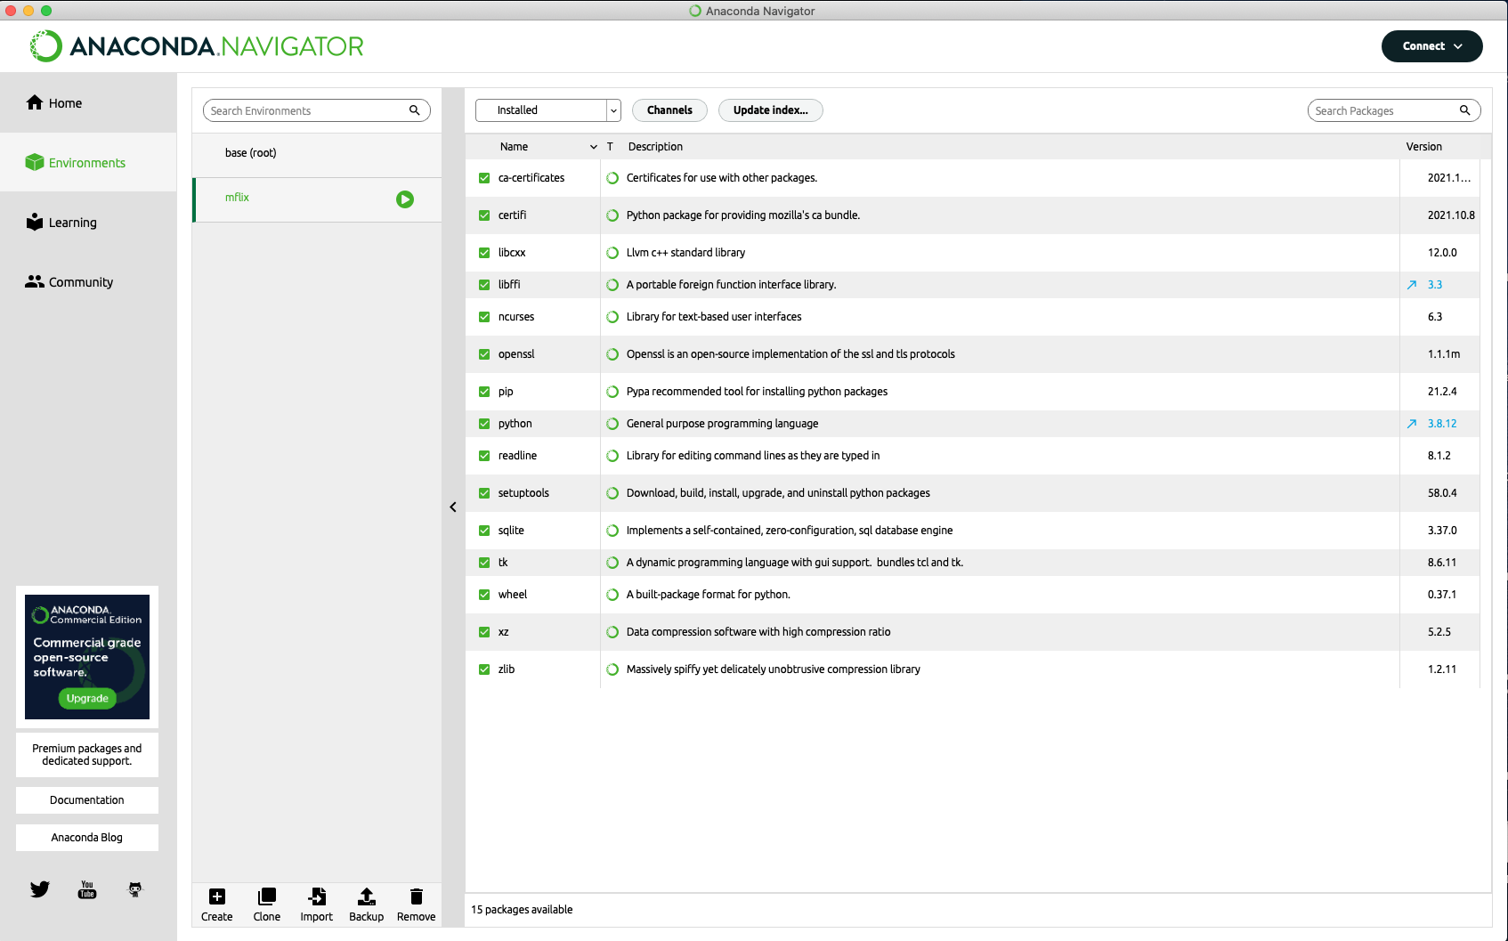Click the libffi 3.3 update link
Screen dimensions: 1508x941
tap(1434, 284)
